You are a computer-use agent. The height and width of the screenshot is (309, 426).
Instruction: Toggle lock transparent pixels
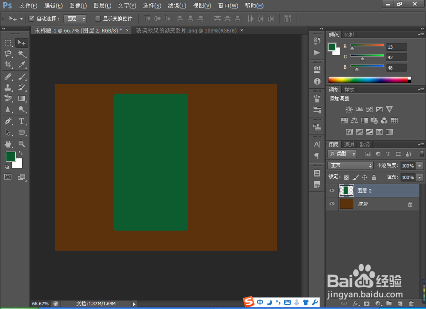pos(346,177)
